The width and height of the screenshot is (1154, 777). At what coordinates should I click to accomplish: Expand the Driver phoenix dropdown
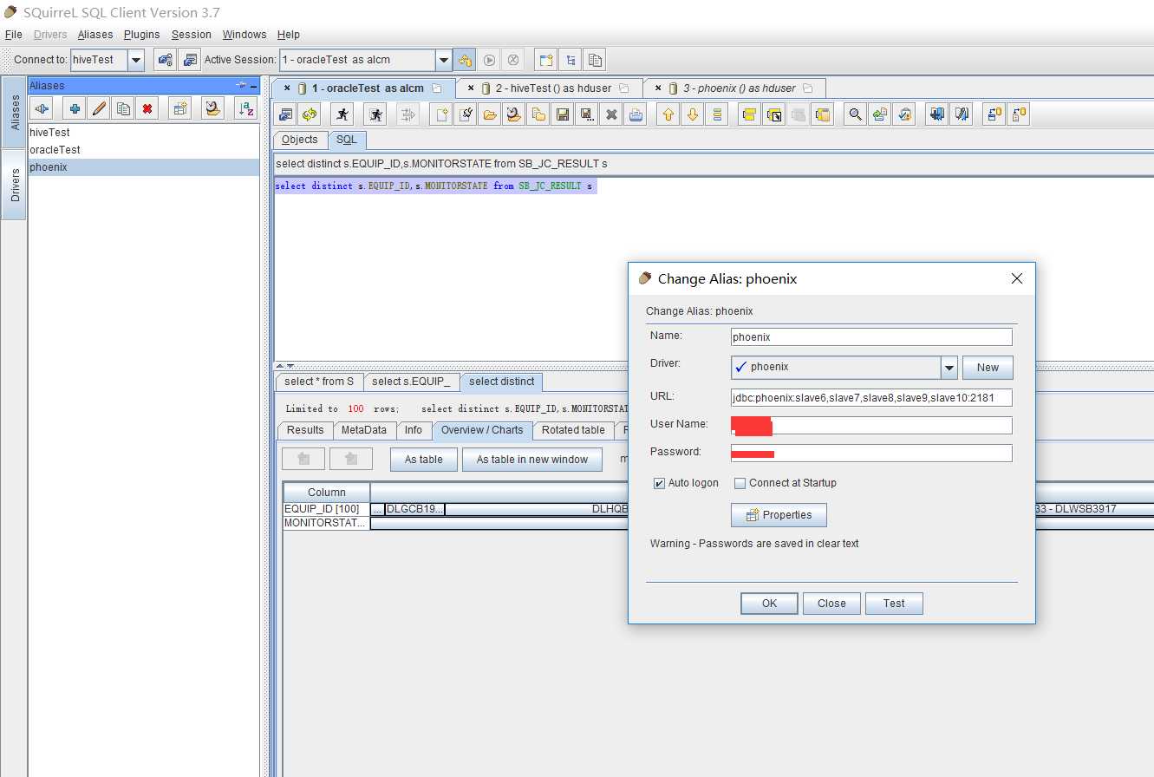[x=949, y=368]
